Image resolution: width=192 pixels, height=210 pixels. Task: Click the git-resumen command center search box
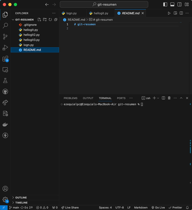[104, 4]
